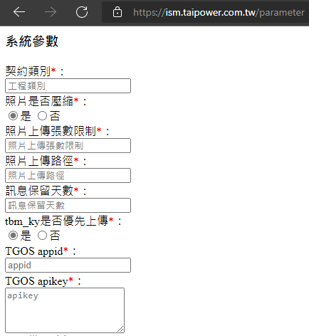Viewport: 309px width, 336px height.
Task: Click the browser forward arrow
Action: pyautogui.click(x=51, y=12)
